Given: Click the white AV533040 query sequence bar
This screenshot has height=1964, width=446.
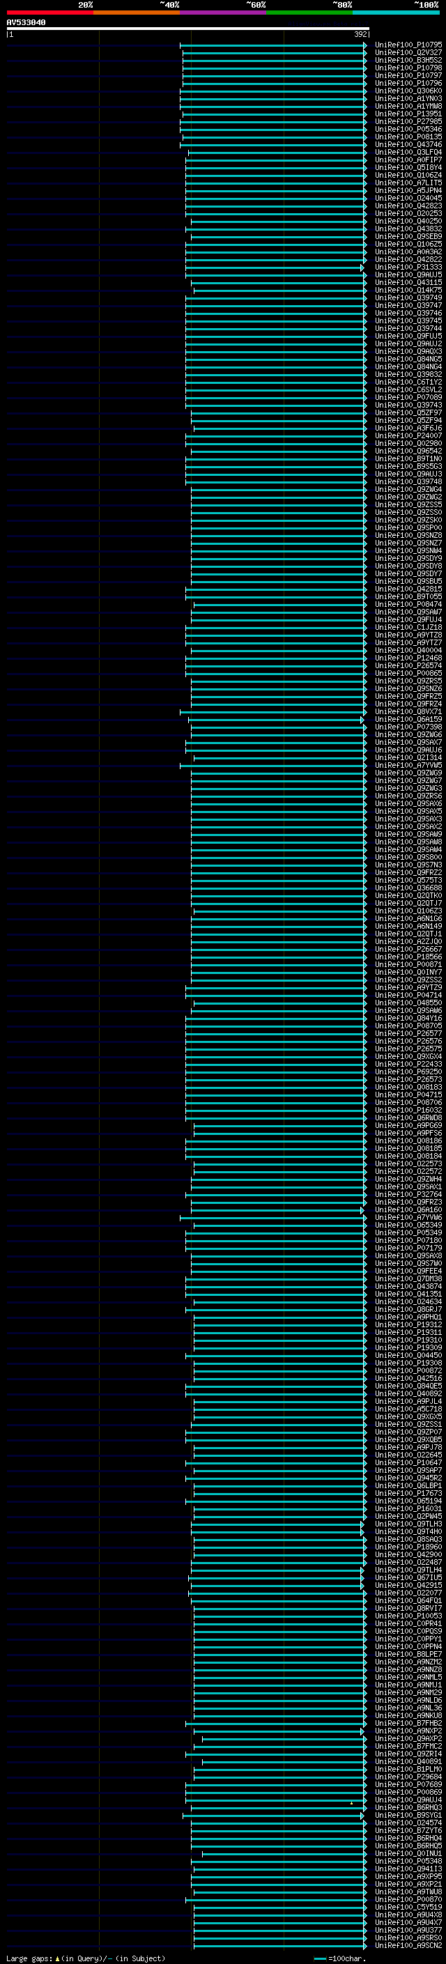Looking at the screenshot, I should pos(187,29).
